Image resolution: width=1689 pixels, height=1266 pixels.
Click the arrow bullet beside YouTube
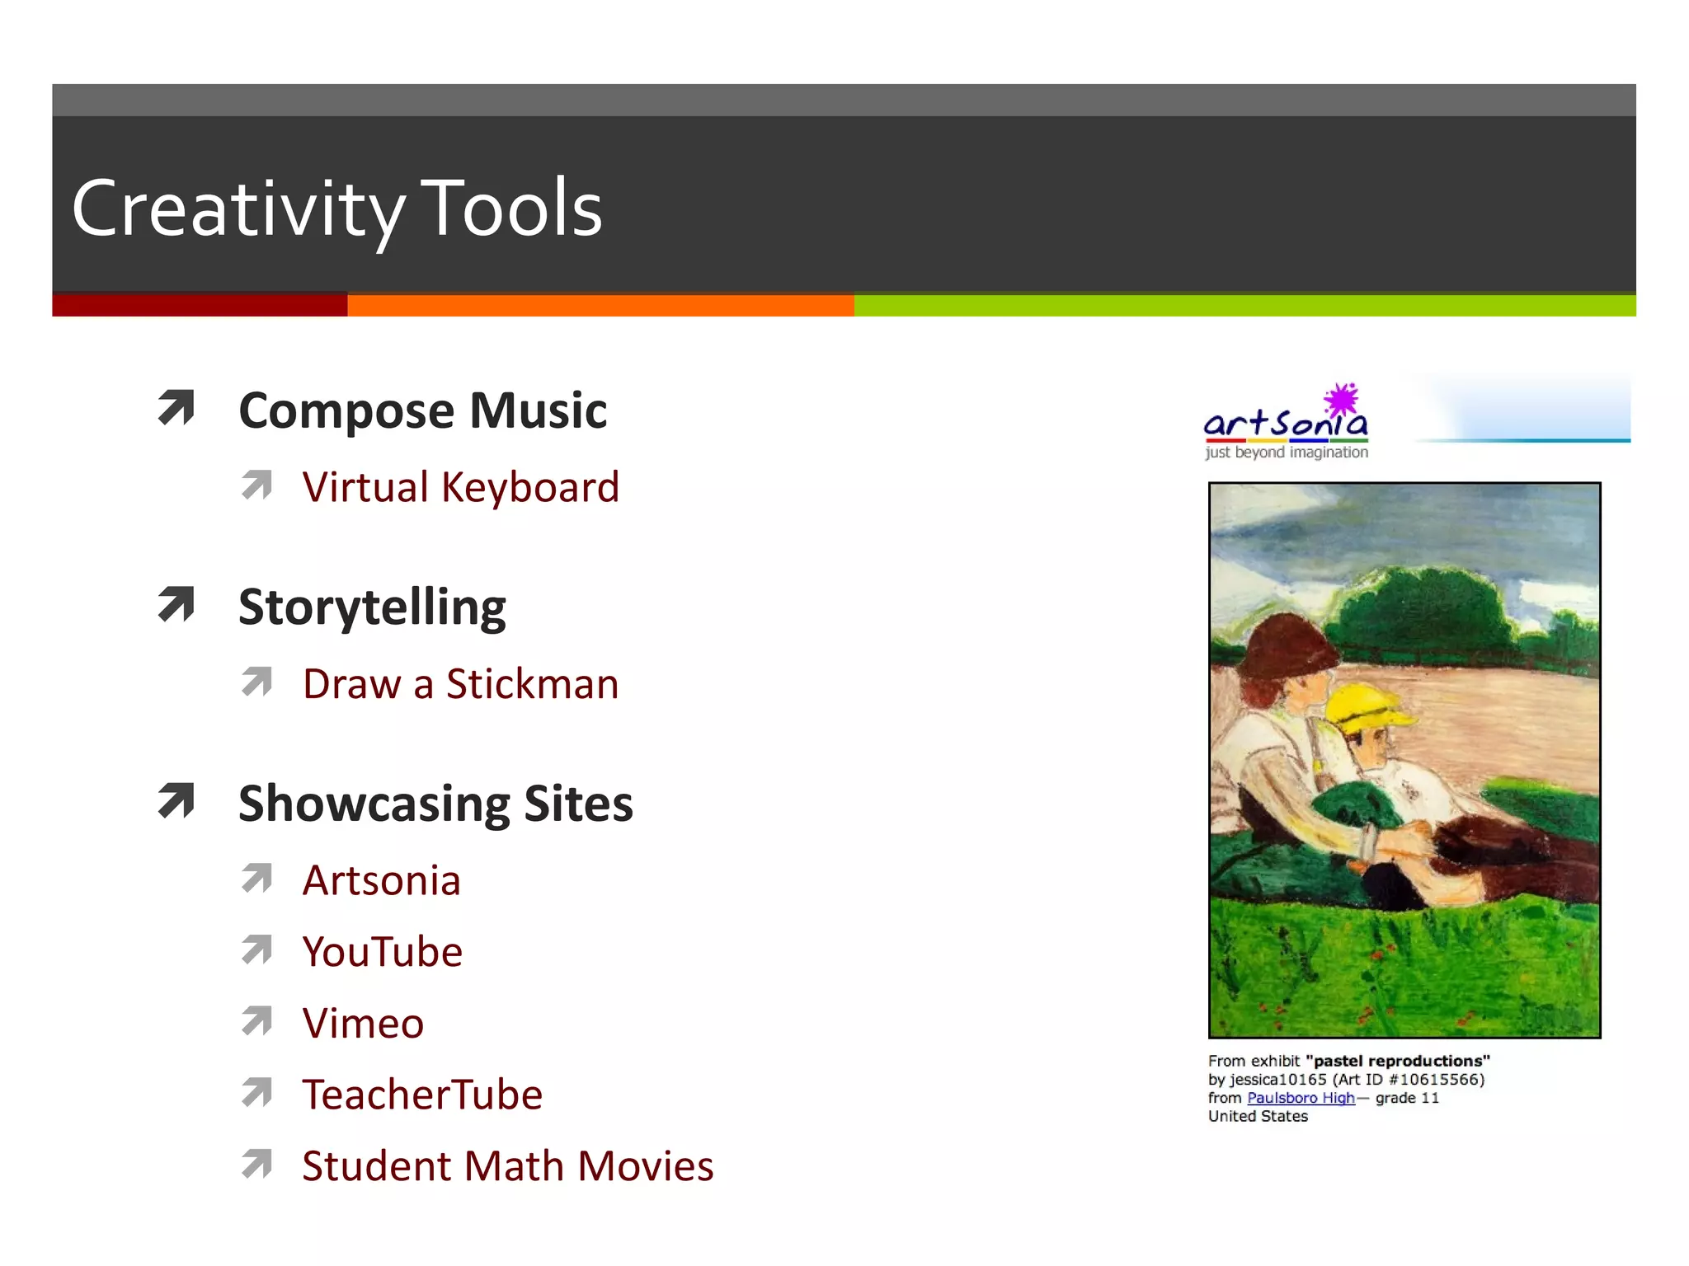(256, 950)
